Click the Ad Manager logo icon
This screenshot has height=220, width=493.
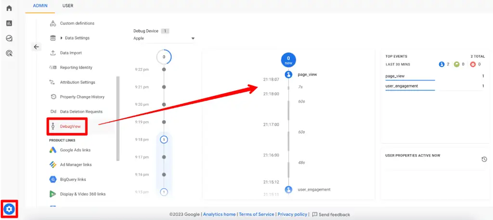tap(53, 164)
